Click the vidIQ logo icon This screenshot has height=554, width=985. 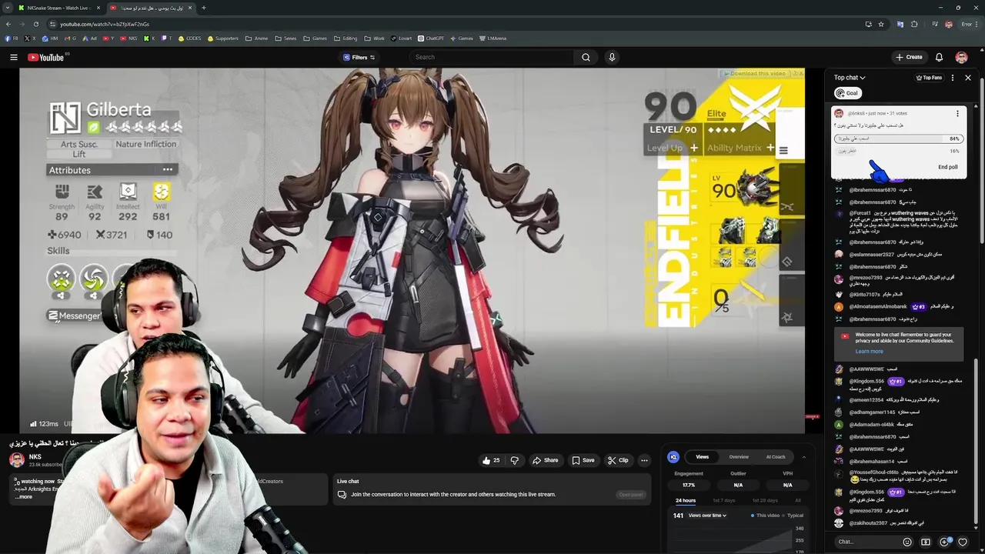[x=673, y=457]
